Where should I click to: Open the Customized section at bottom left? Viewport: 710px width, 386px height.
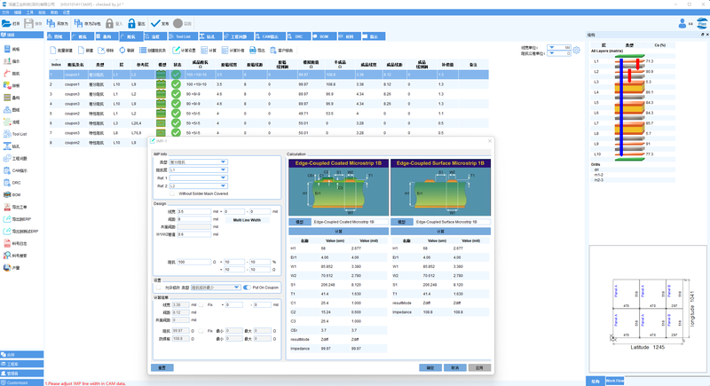21,382
